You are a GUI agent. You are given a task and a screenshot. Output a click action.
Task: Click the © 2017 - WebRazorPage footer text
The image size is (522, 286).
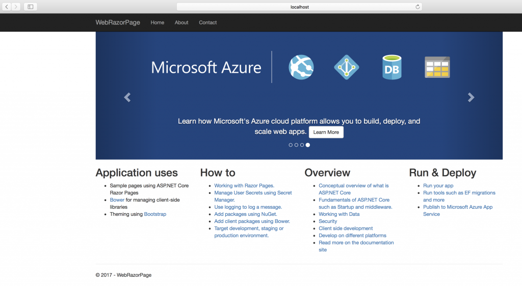[x=123, y=275]
